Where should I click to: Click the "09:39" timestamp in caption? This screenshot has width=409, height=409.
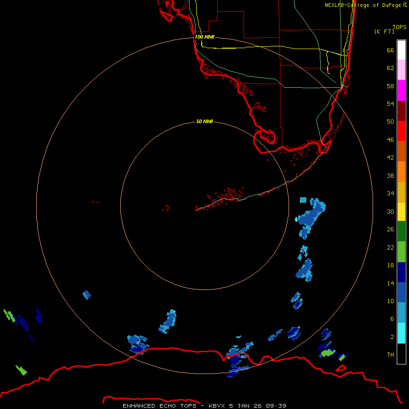pyautogui.click(x=276, y=406)
